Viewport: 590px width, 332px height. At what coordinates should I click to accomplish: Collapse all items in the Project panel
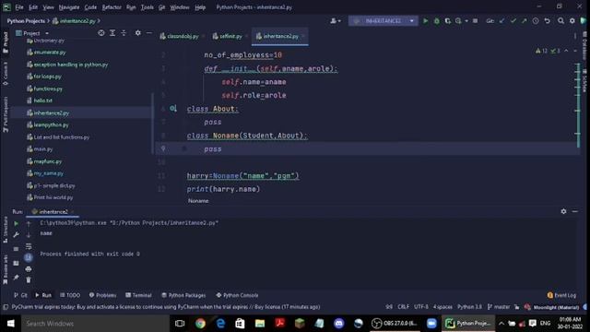tap(124, 33)
